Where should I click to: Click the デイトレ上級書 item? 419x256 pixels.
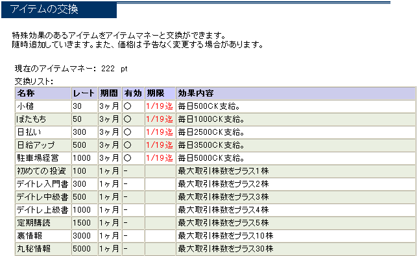tap(43, 210)
